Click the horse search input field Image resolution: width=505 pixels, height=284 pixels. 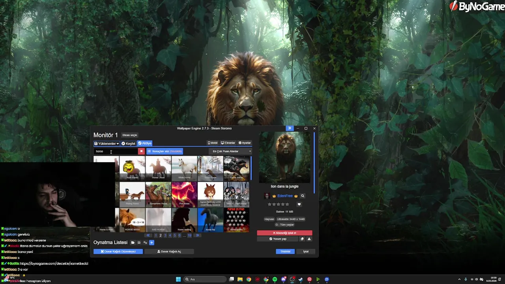[x=116, y=151]
